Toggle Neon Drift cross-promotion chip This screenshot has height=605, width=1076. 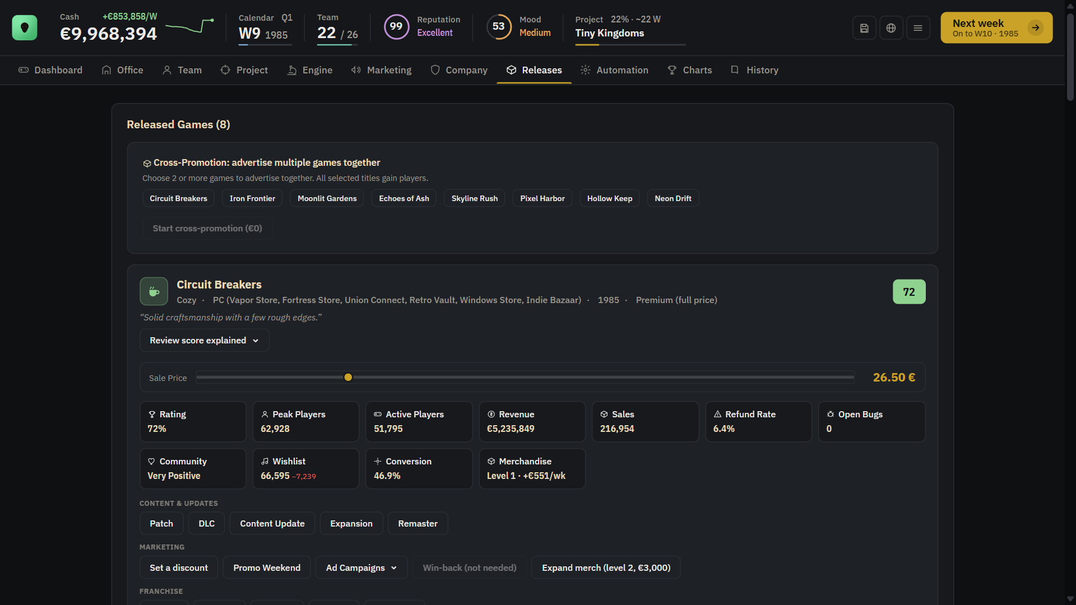click(x=673, y=198)
